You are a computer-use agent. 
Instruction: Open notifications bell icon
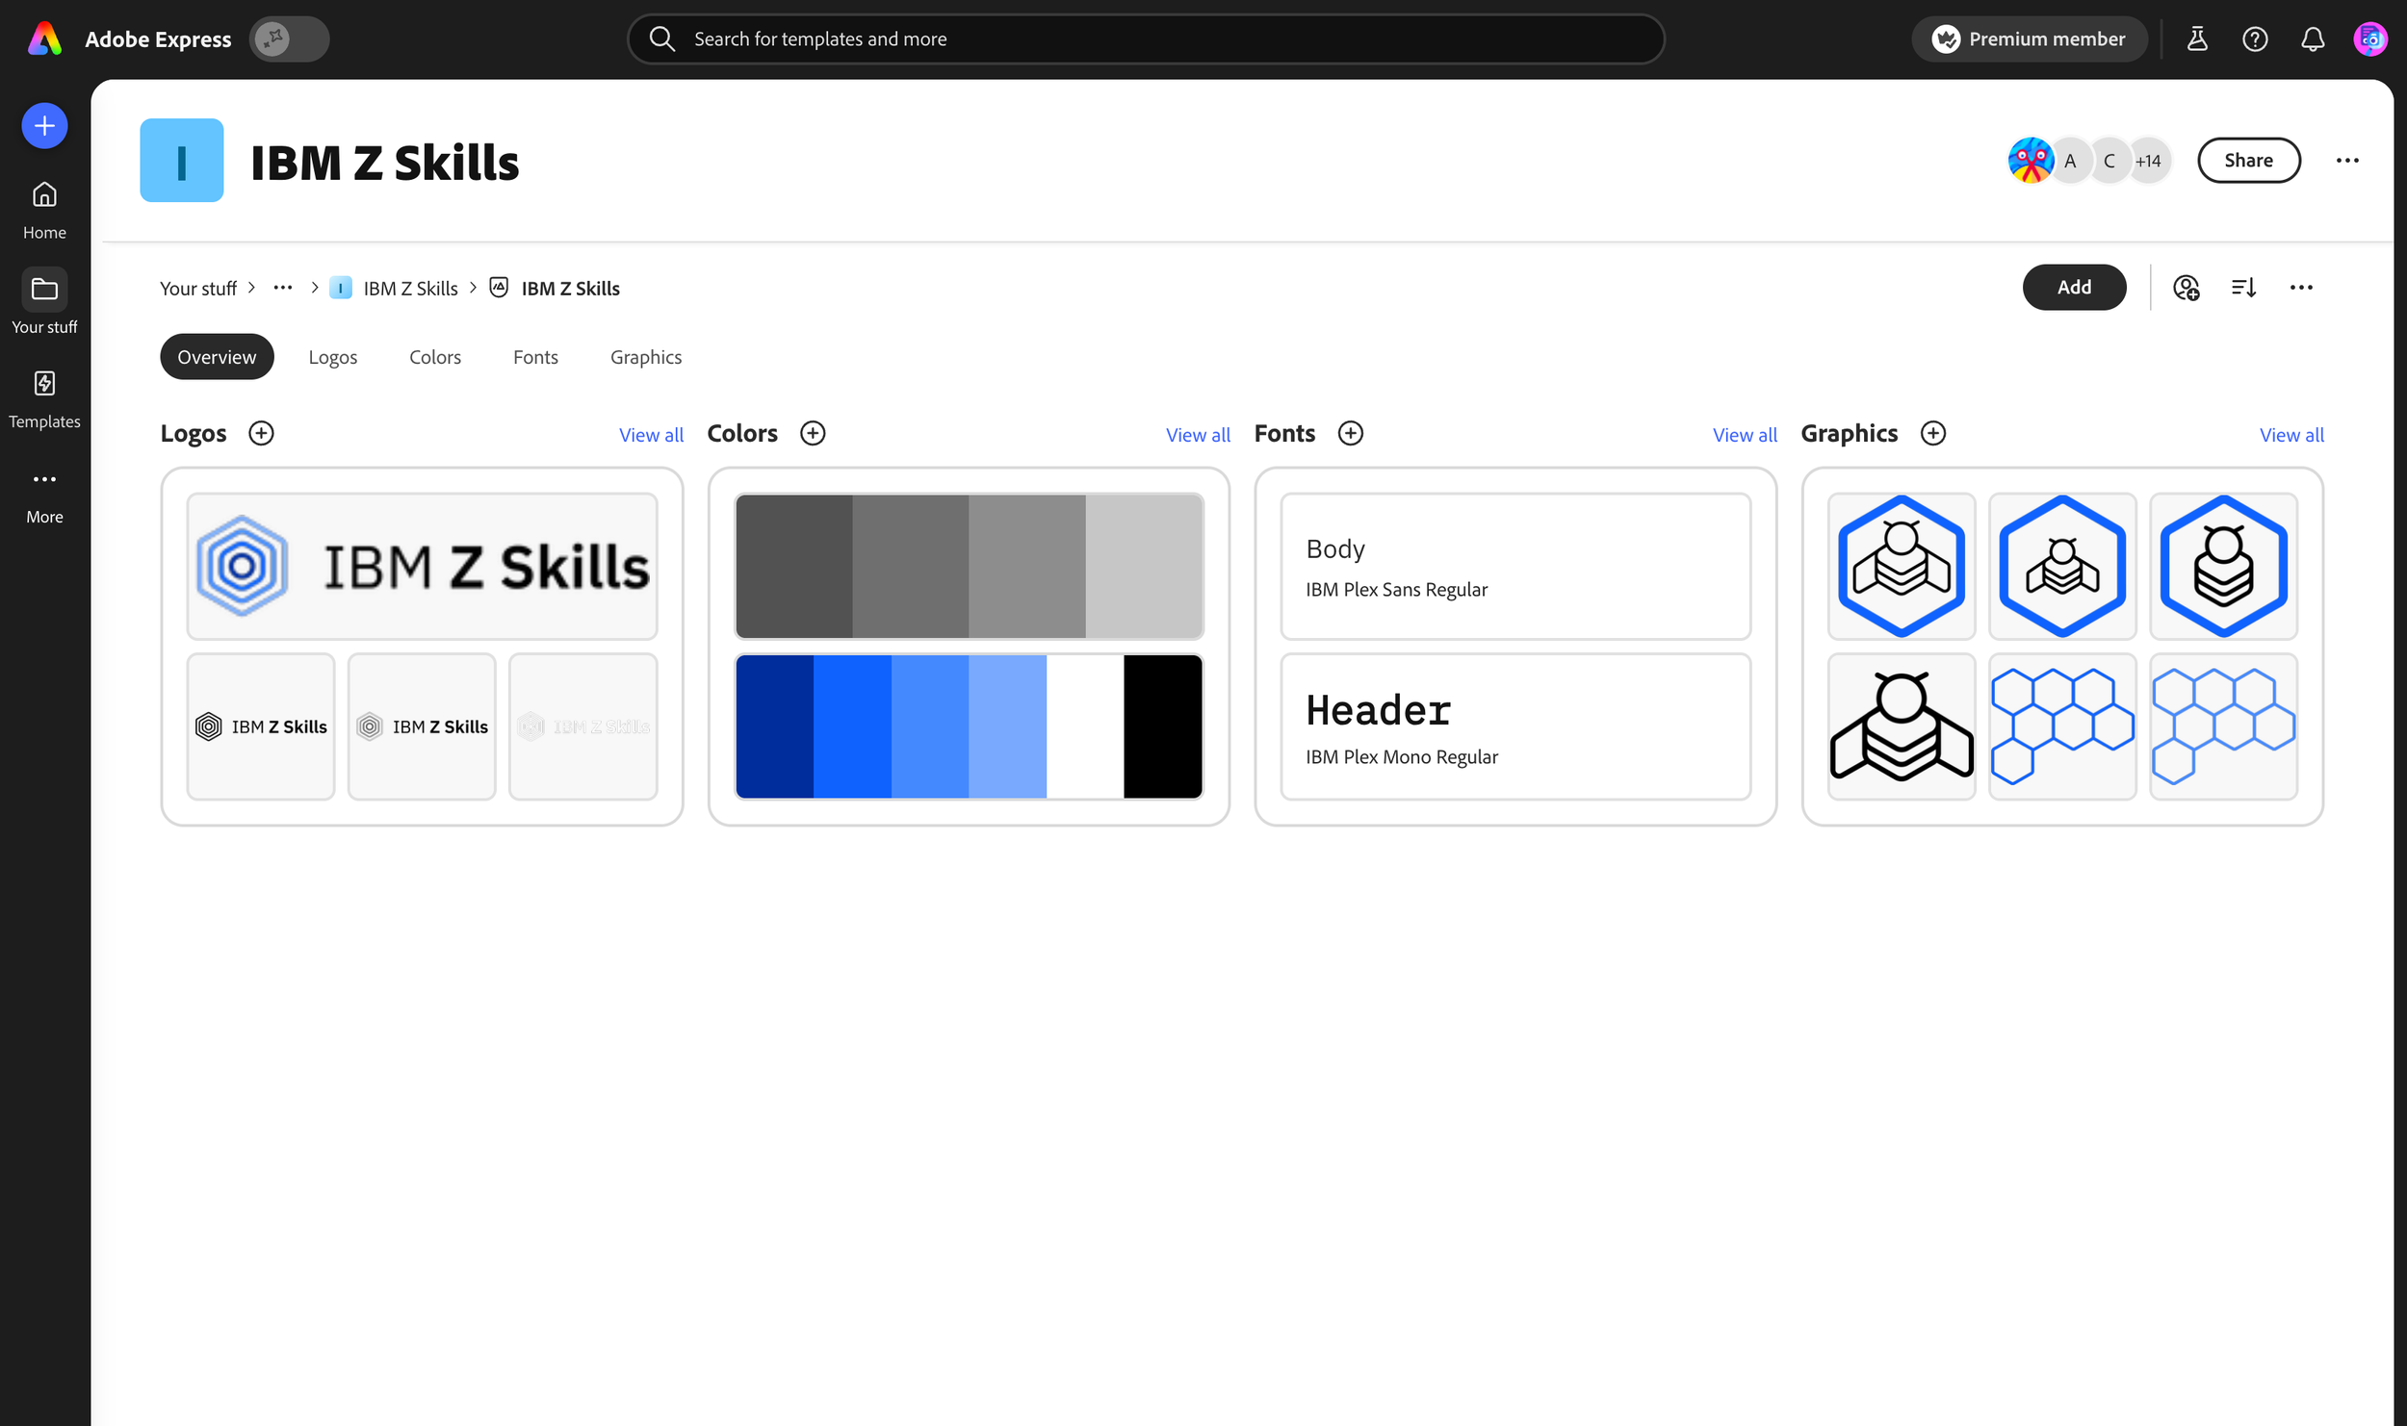[2312, 39]
